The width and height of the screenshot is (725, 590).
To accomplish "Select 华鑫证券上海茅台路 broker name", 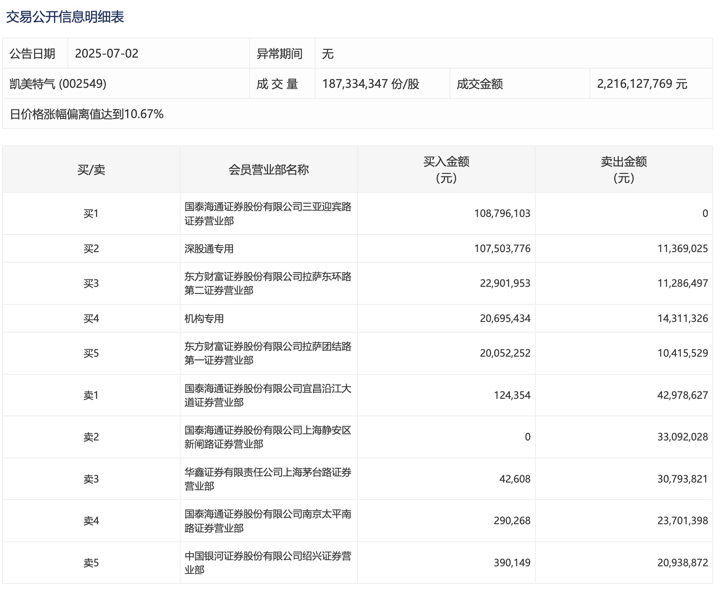I will coord(268,479).
